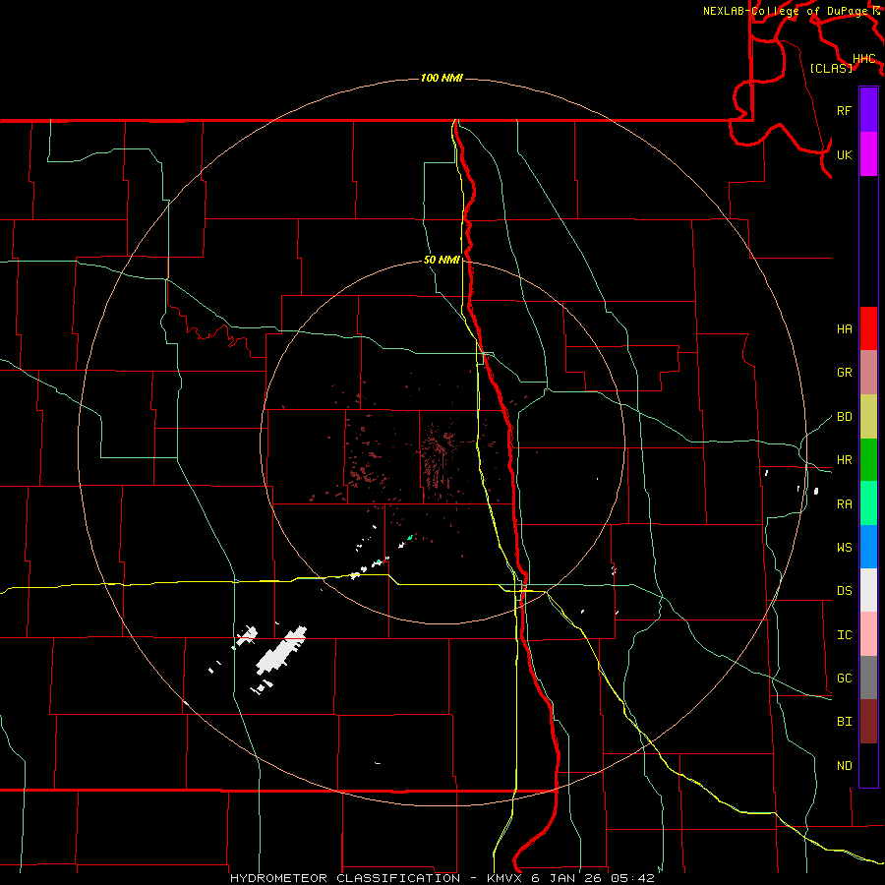Click the UK legend label
The image size is (885, 885).
click(x=844, y=154)
